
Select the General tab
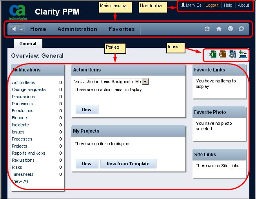coord(28,44)
